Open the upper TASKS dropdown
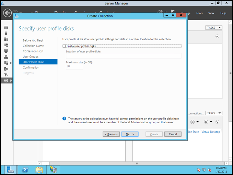The width and height of the screenshot is (233, 175). [x=214, y=28]
